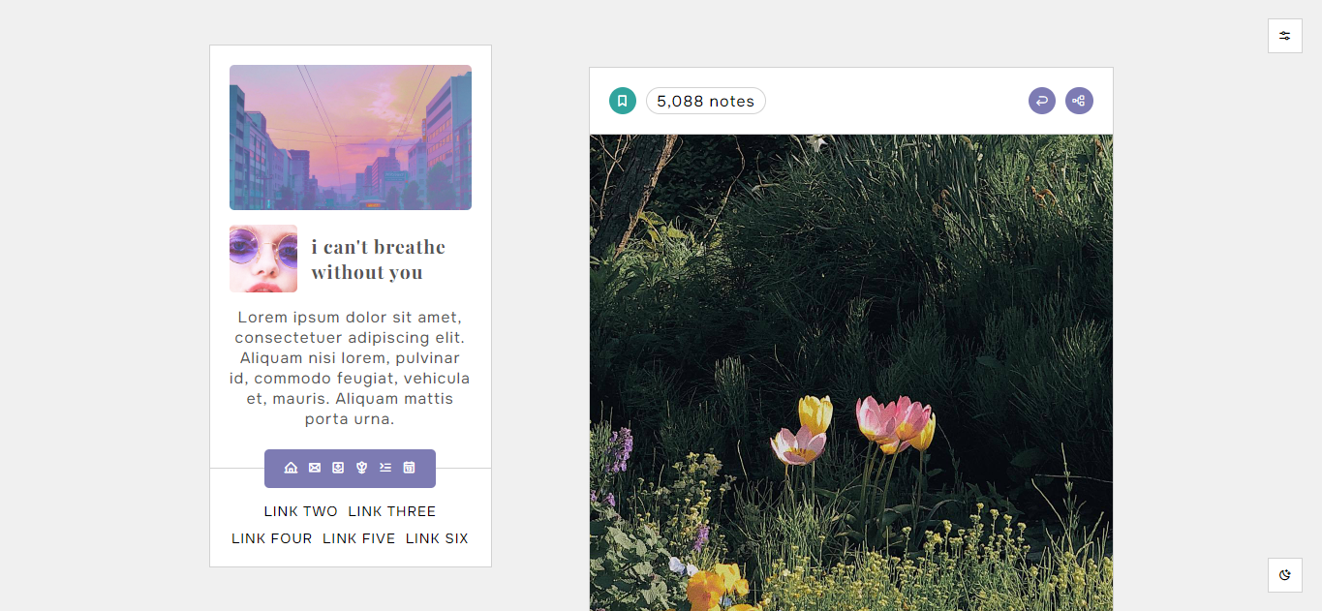Open the indented list icon
Viewport: 1322px width, 611px height.
click(x=385, y=468)
